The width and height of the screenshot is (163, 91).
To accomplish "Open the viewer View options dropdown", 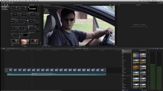I will (115, 5).
